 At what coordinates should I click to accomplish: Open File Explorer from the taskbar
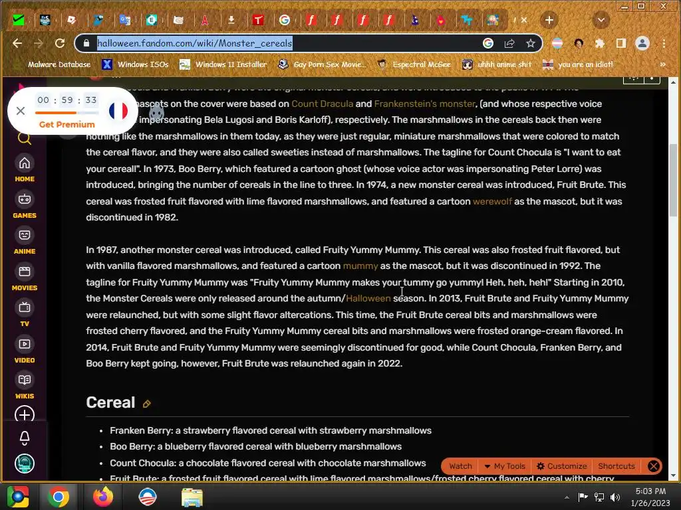[x=192, y=497]
